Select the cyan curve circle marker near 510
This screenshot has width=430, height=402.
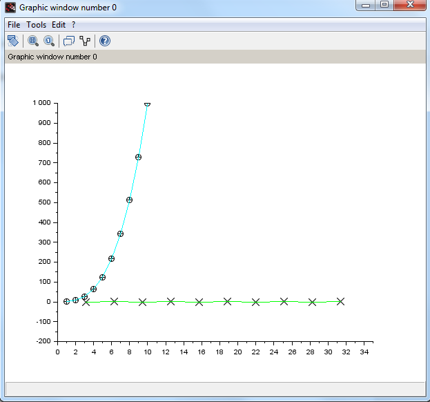coord(130,200)
